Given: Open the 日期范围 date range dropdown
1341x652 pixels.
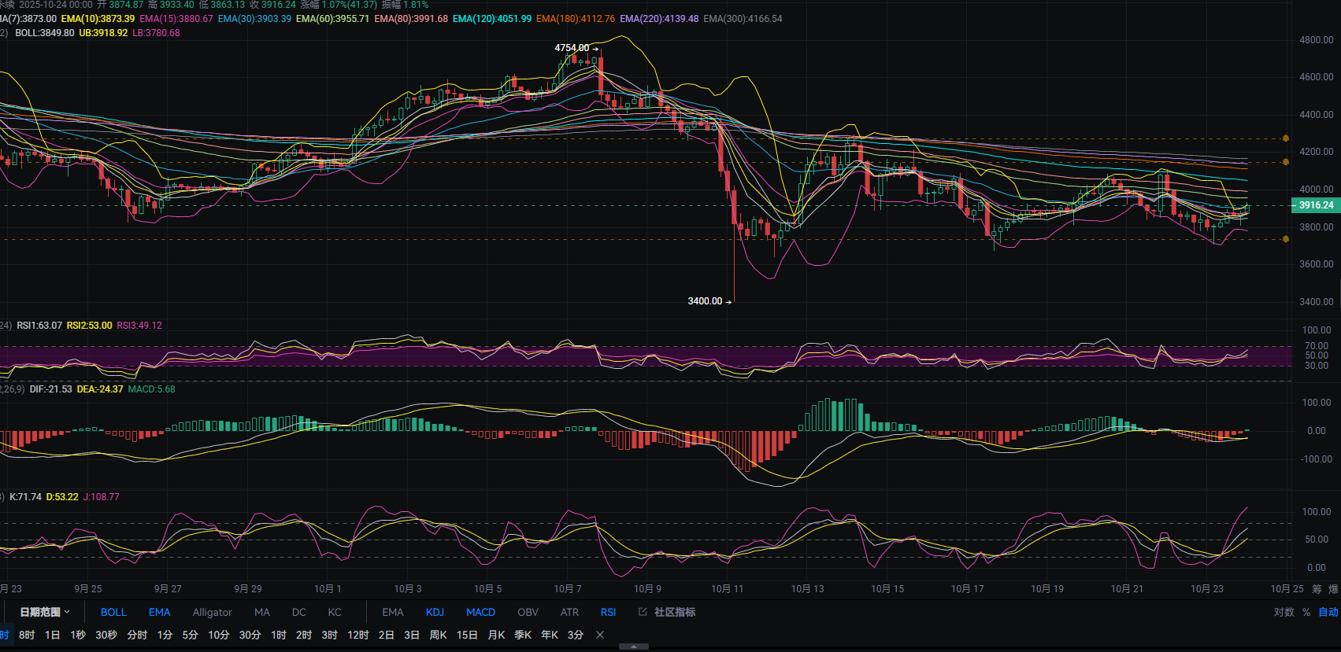Looking at the screenshot, I should (x=45, y=612).
